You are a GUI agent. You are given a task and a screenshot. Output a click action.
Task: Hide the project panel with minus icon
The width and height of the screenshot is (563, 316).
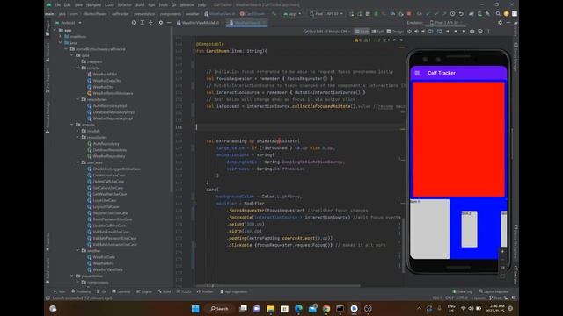(x=169, y=23)
